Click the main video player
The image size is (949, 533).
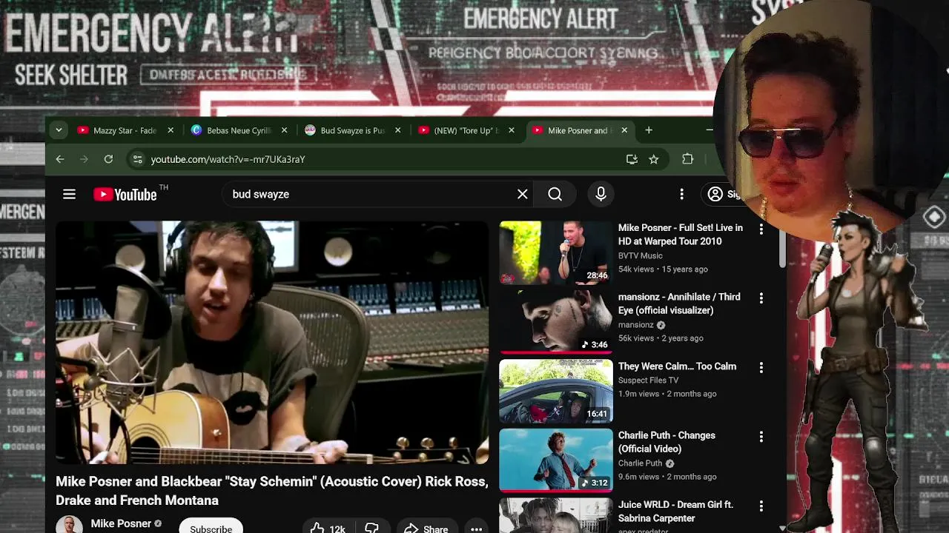[272, 342]
